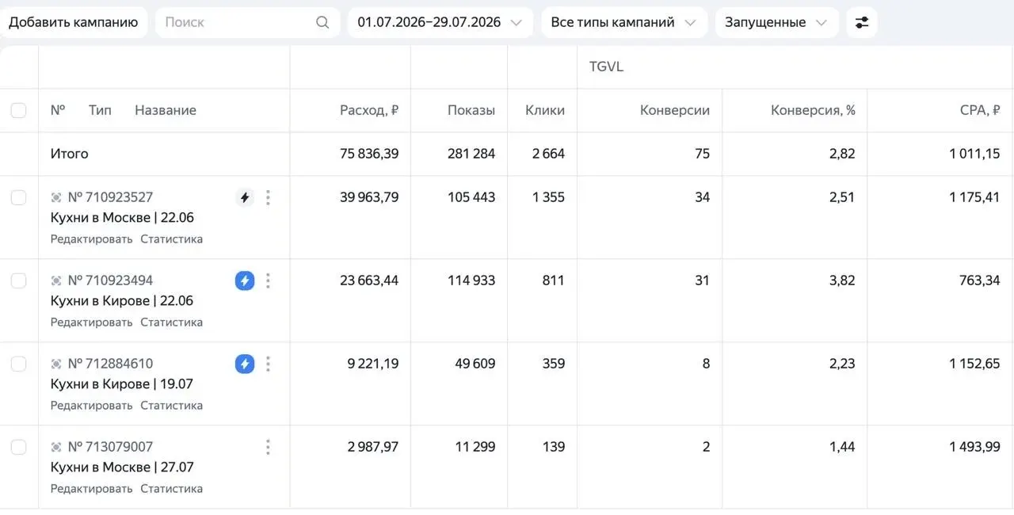Click campaign type icon beside № 713079007
This screenshot has width=1014, height=515.
click(56, 447)
